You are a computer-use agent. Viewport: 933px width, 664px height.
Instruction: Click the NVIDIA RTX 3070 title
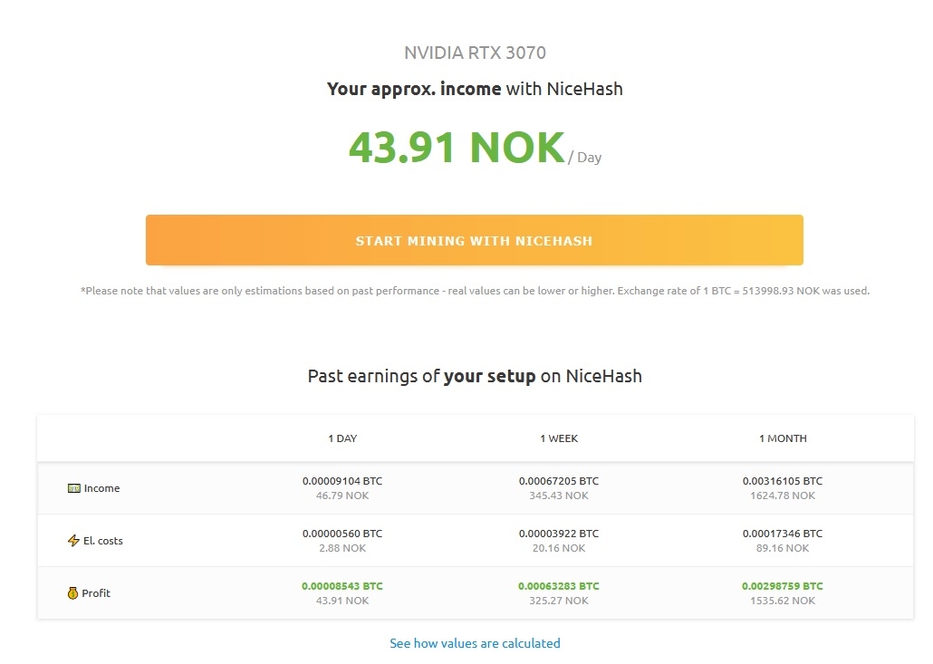point(475,53)
